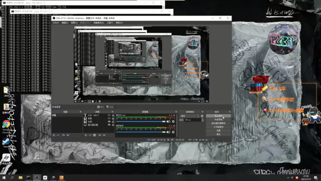Select the 场景 entry in the scenes list

tap(67, 115)
